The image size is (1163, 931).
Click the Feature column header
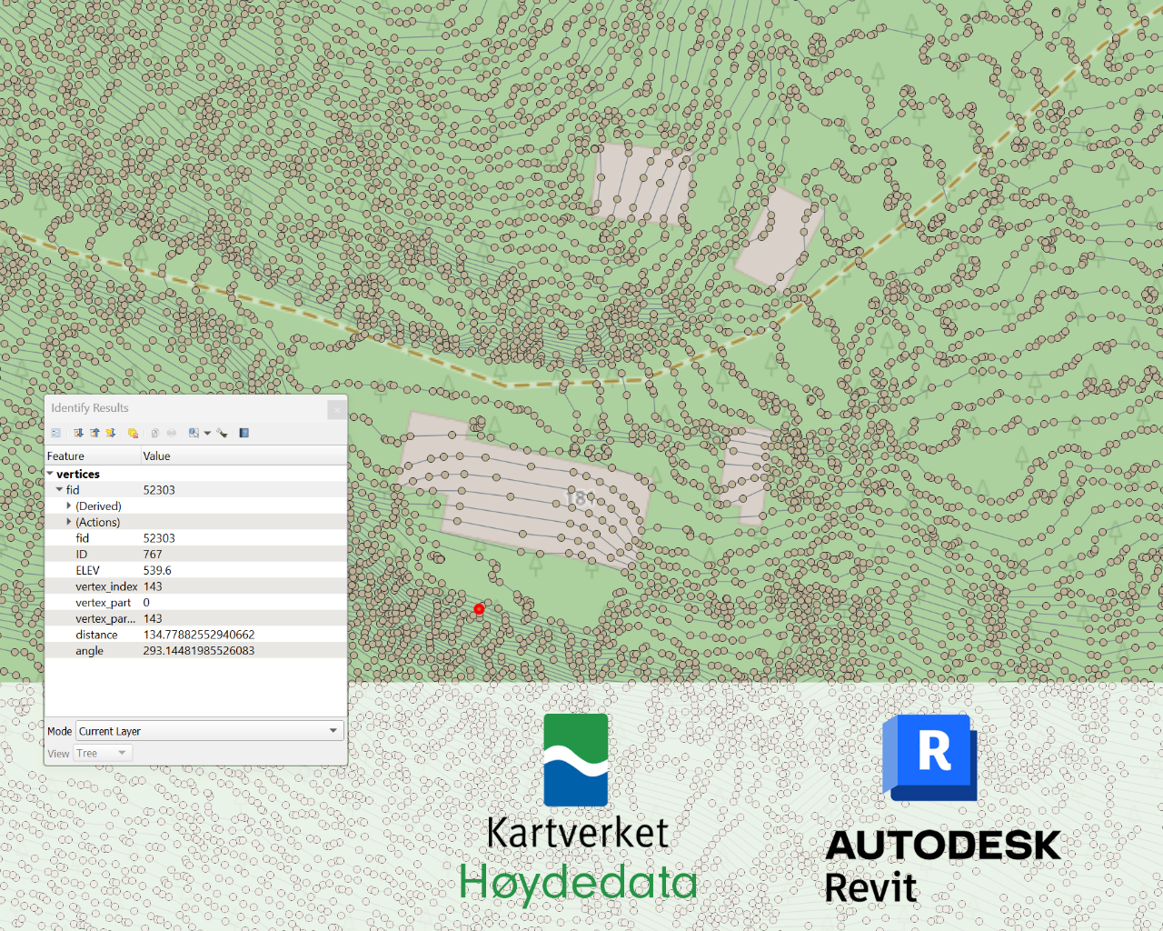tap(93, 455)
